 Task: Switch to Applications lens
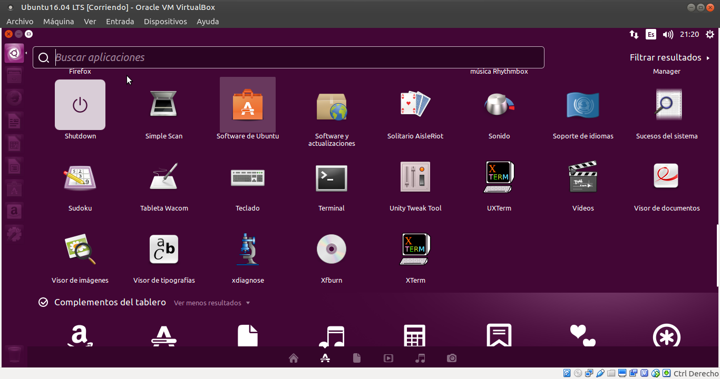click(x=325, y=358)
